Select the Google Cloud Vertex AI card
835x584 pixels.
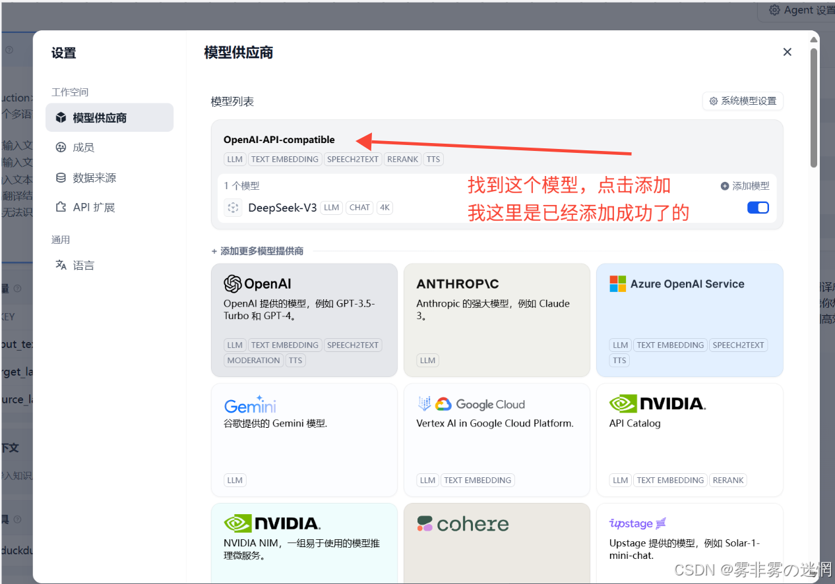(497, 440)
